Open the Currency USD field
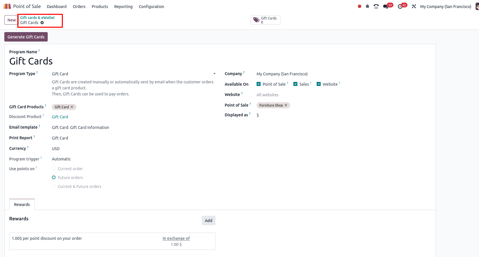Image resolution: width=479 pixels, height=257 pixels. [134, 149]
